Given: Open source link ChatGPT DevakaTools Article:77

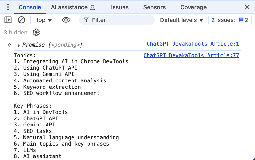Looking at the screenshot, I should pos(191,55).
